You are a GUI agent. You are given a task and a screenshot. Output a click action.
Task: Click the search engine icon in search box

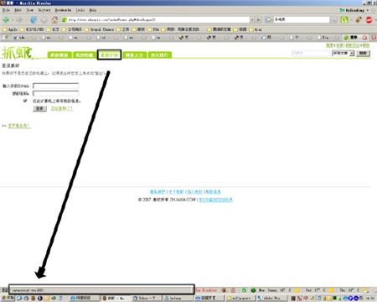click(x=268, y=19)
